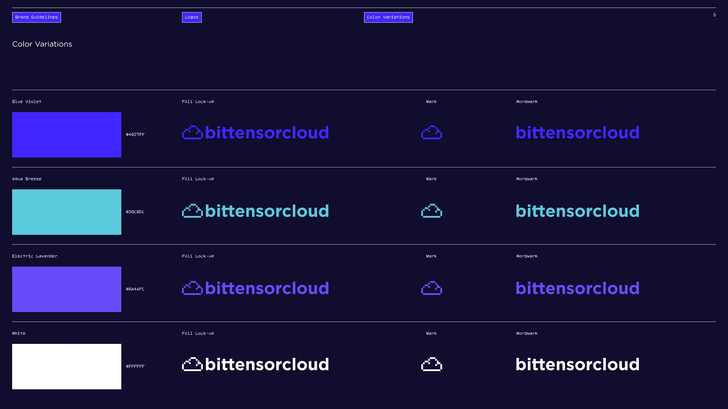Click the Blue Violet label
Screen dimensions: 728x409
click(27, 101)
